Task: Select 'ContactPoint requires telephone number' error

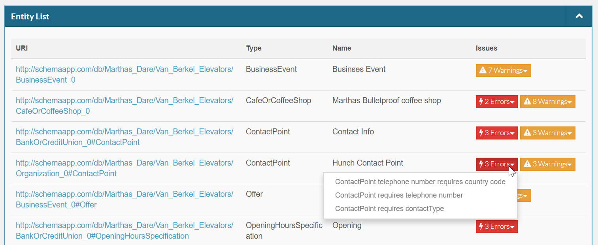Action: [x=399, y=195]
